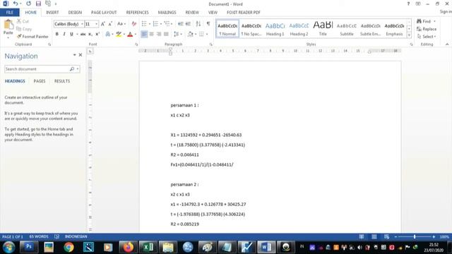Viewport: 452px width, 254px height.
Task: Decrease paragraph indent
Action: pyautogui.click(x=181, y=24)
